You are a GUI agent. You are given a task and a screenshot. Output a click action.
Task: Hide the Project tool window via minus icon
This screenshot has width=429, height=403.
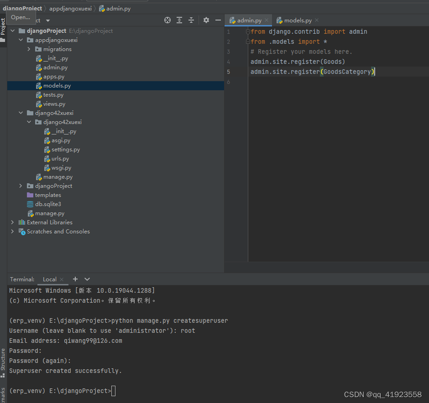pyautogui.click(x=218, y=20)
